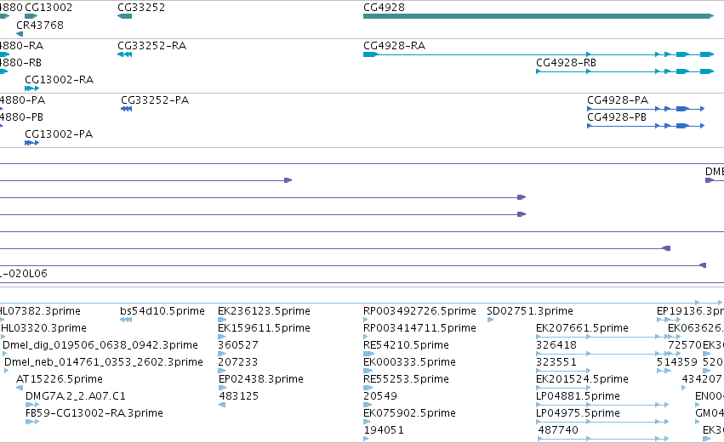Select the bs54d10.5prime EST glyph
Image resolution: width=724 pixels, height=443 pixels.
coord(126,320)
